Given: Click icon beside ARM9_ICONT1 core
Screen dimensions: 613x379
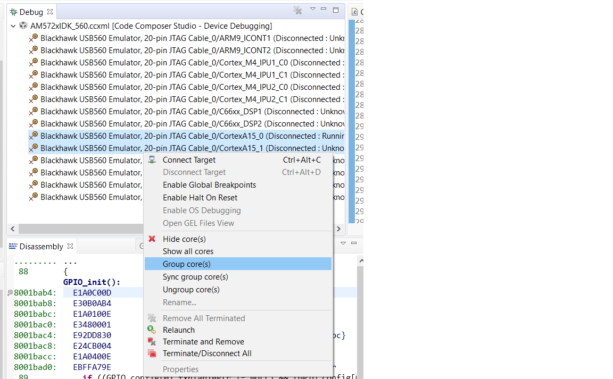Looking at the screenshot, I should pos(34,38).
